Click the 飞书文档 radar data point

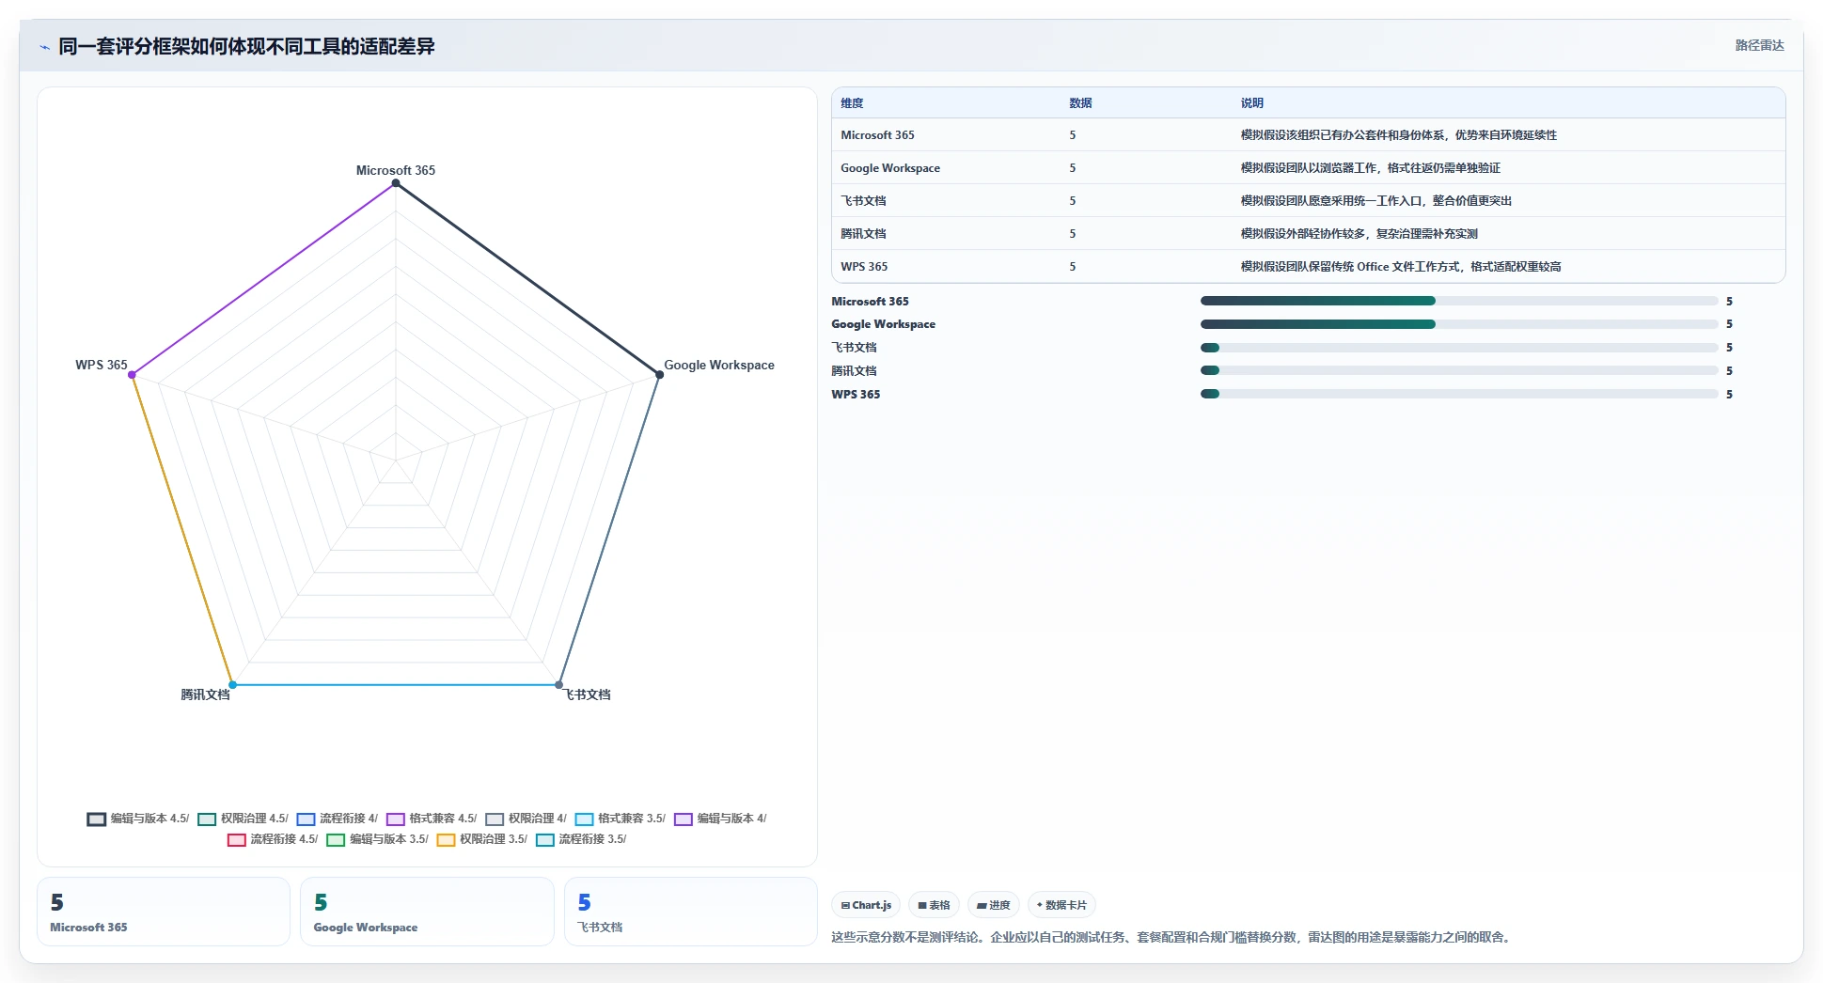click(x=558, y=684)
